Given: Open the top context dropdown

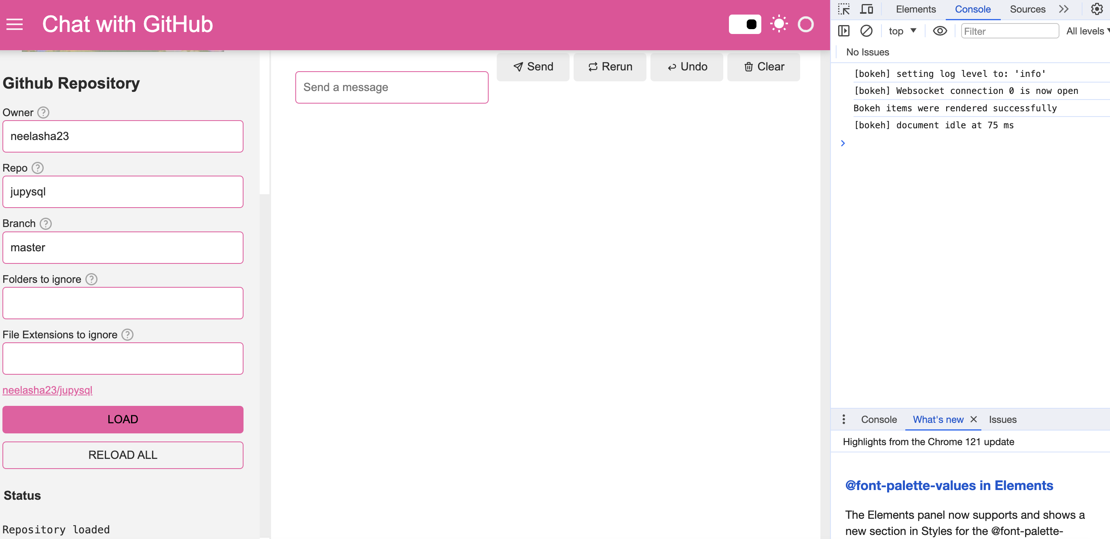Looking at the screenshot, I should 902,31.
